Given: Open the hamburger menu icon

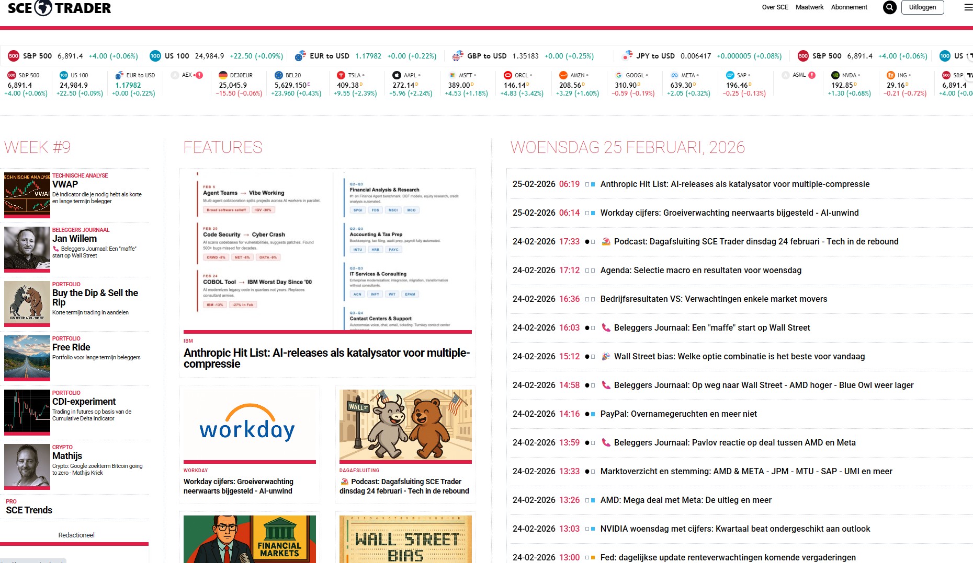Looking at the screenshot, I should (x=968, y=7).
